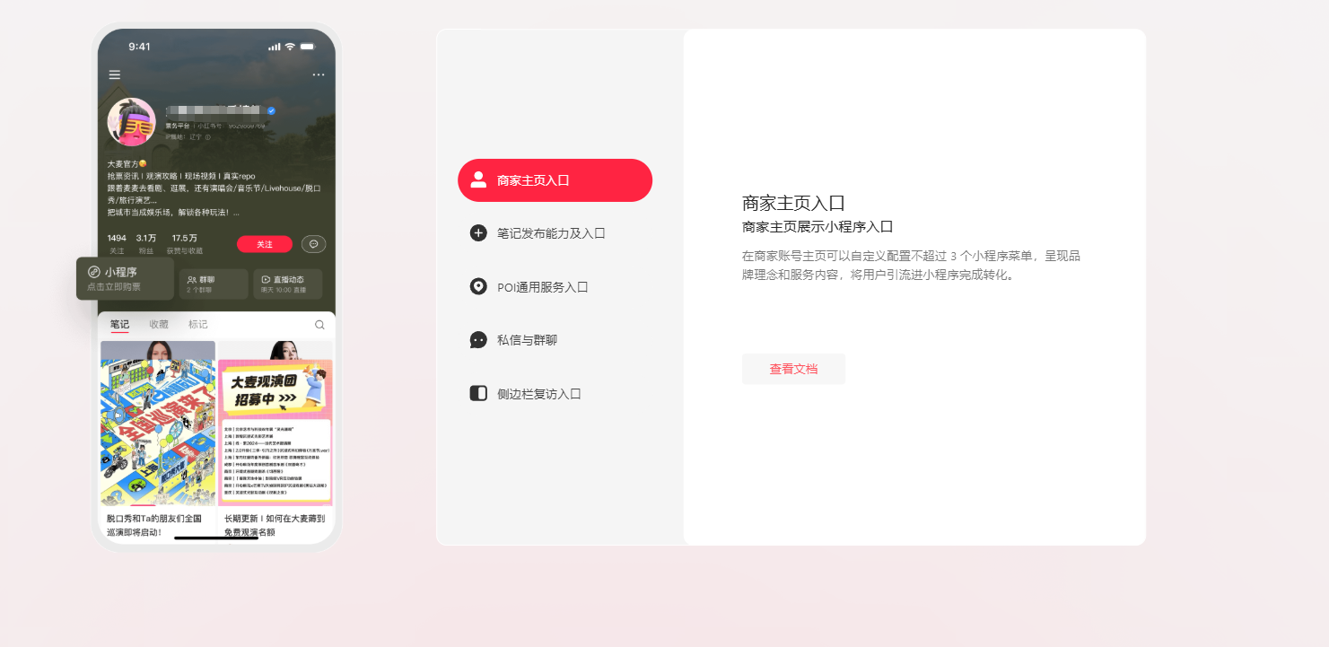Click the 小程序 link icon
Image resolution: width=1329 pixels, height=647 pixels.
click(93, 272)
